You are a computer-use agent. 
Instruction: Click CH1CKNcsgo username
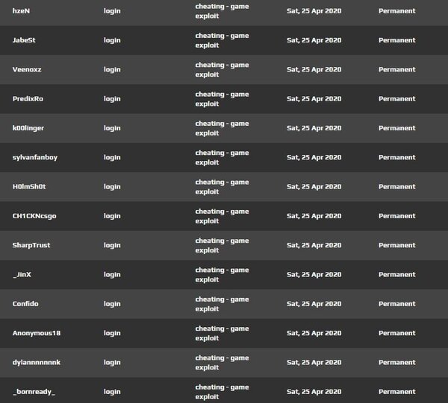coord(34,216)
